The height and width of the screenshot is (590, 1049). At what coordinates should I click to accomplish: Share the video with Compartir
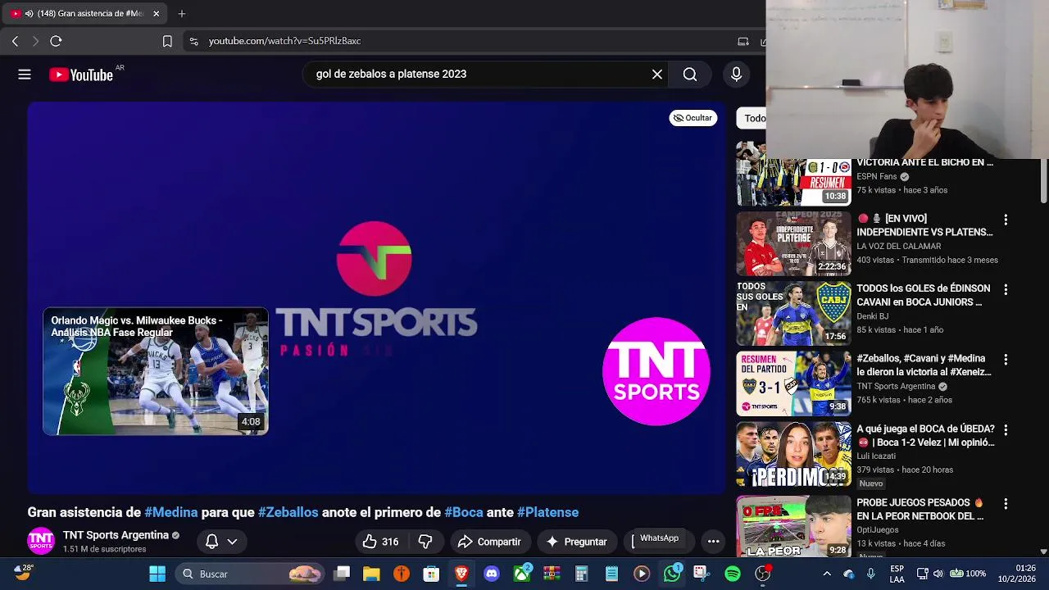click(489, 542)
